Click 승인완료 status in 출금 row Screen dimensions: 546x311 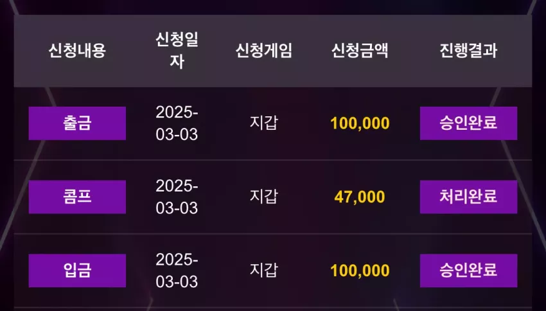[468, 123]
